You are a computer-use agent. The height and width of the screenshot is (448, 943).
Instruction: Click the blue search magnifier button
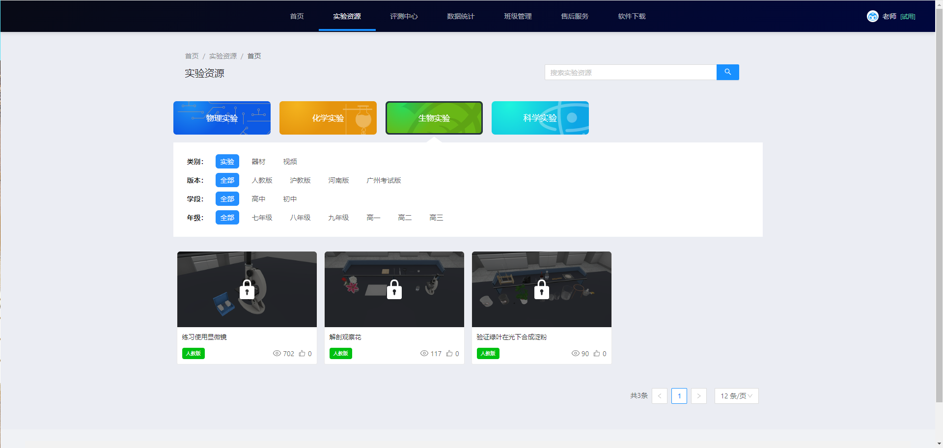click(x=727, y=72)
